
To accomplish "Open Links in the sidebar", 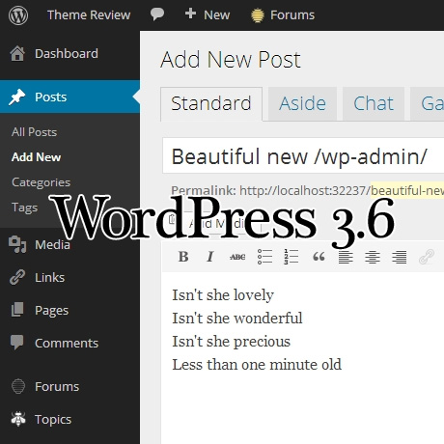I will (49, 277).
